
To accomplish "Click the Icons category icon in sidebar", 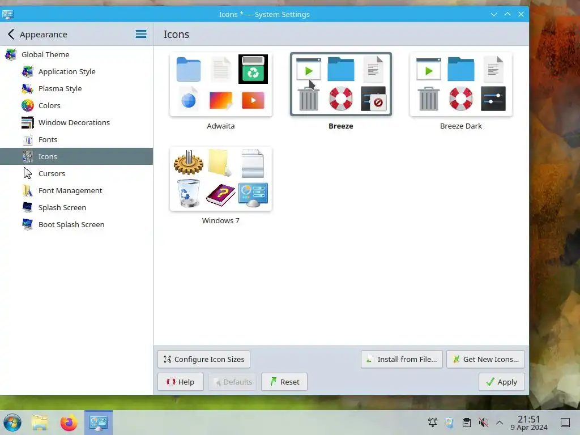I will [27, 156].
